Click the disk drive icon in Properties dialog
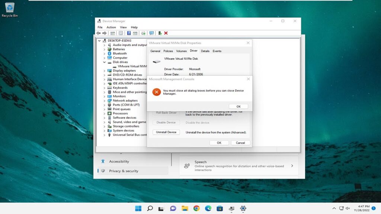 tap(157, 61)
